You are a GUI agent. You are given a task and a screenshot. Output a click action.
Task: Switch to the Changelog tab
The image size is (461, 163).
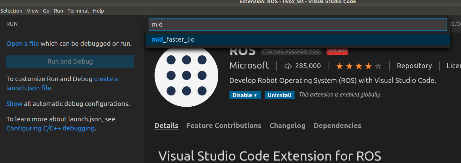(x=287, y=126)
